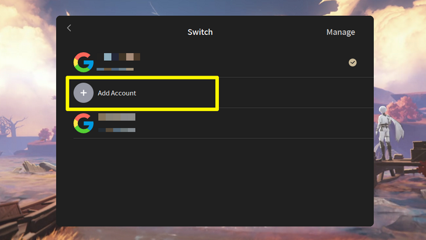Open the Manage accounts option
The width and height of the screenshot is (426, 240).
point(341,32)
